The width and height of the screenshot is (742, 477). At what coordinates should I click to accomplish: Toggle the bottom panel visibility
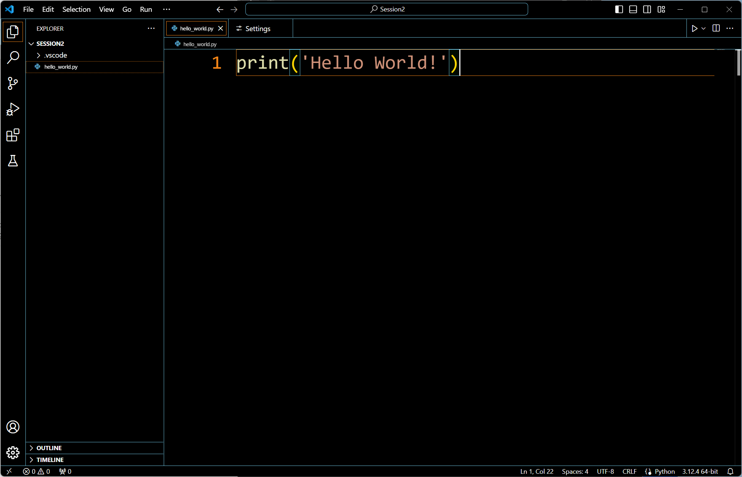pos(633,9)
